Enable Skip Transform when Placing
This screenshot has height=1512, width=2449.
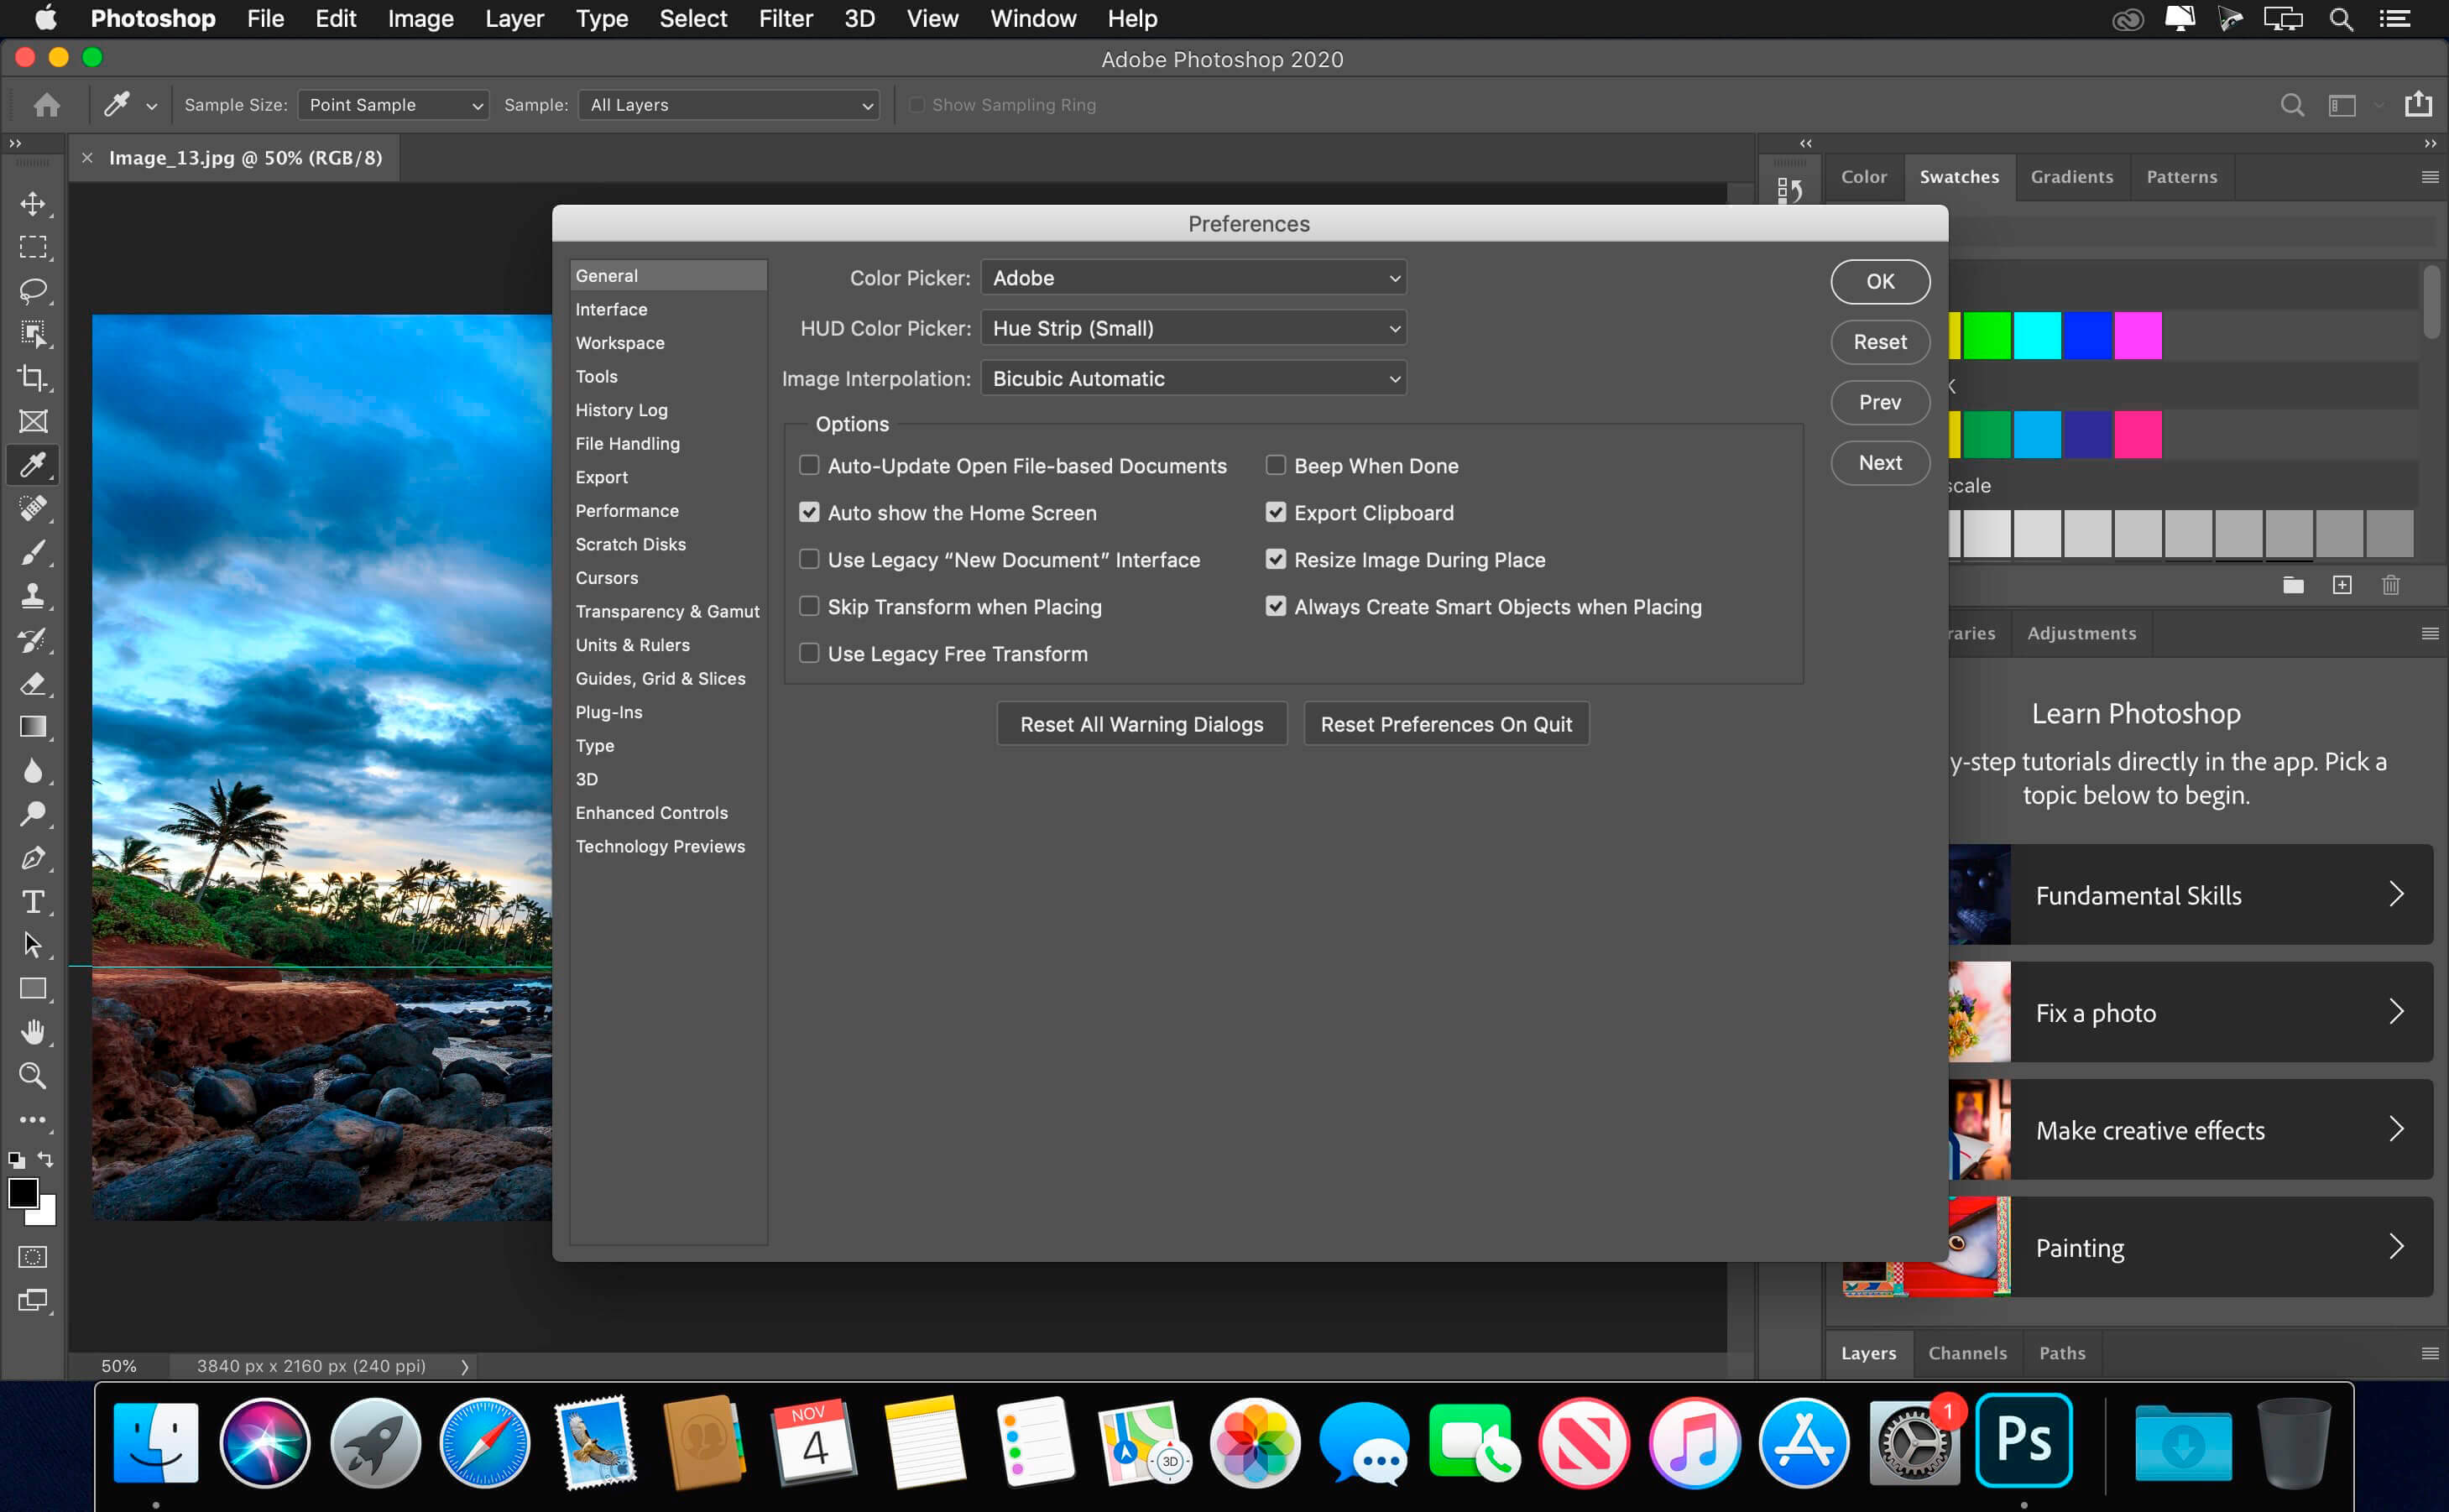coord(808,605)
